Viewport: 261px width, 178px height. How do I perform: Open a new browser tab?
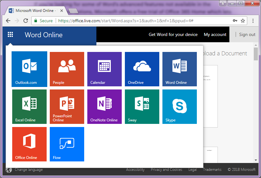pos(73,11)
